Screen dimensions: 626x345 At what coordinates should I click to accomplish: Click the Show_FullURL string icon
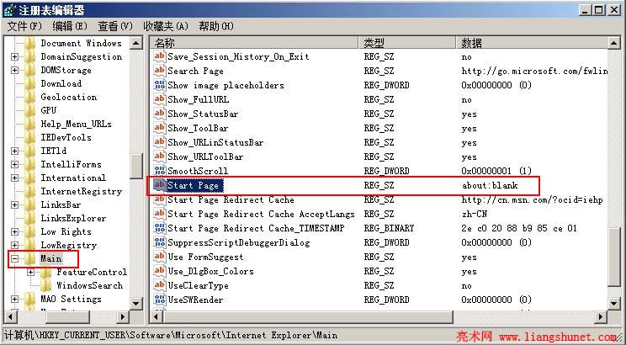pos(160,99)
